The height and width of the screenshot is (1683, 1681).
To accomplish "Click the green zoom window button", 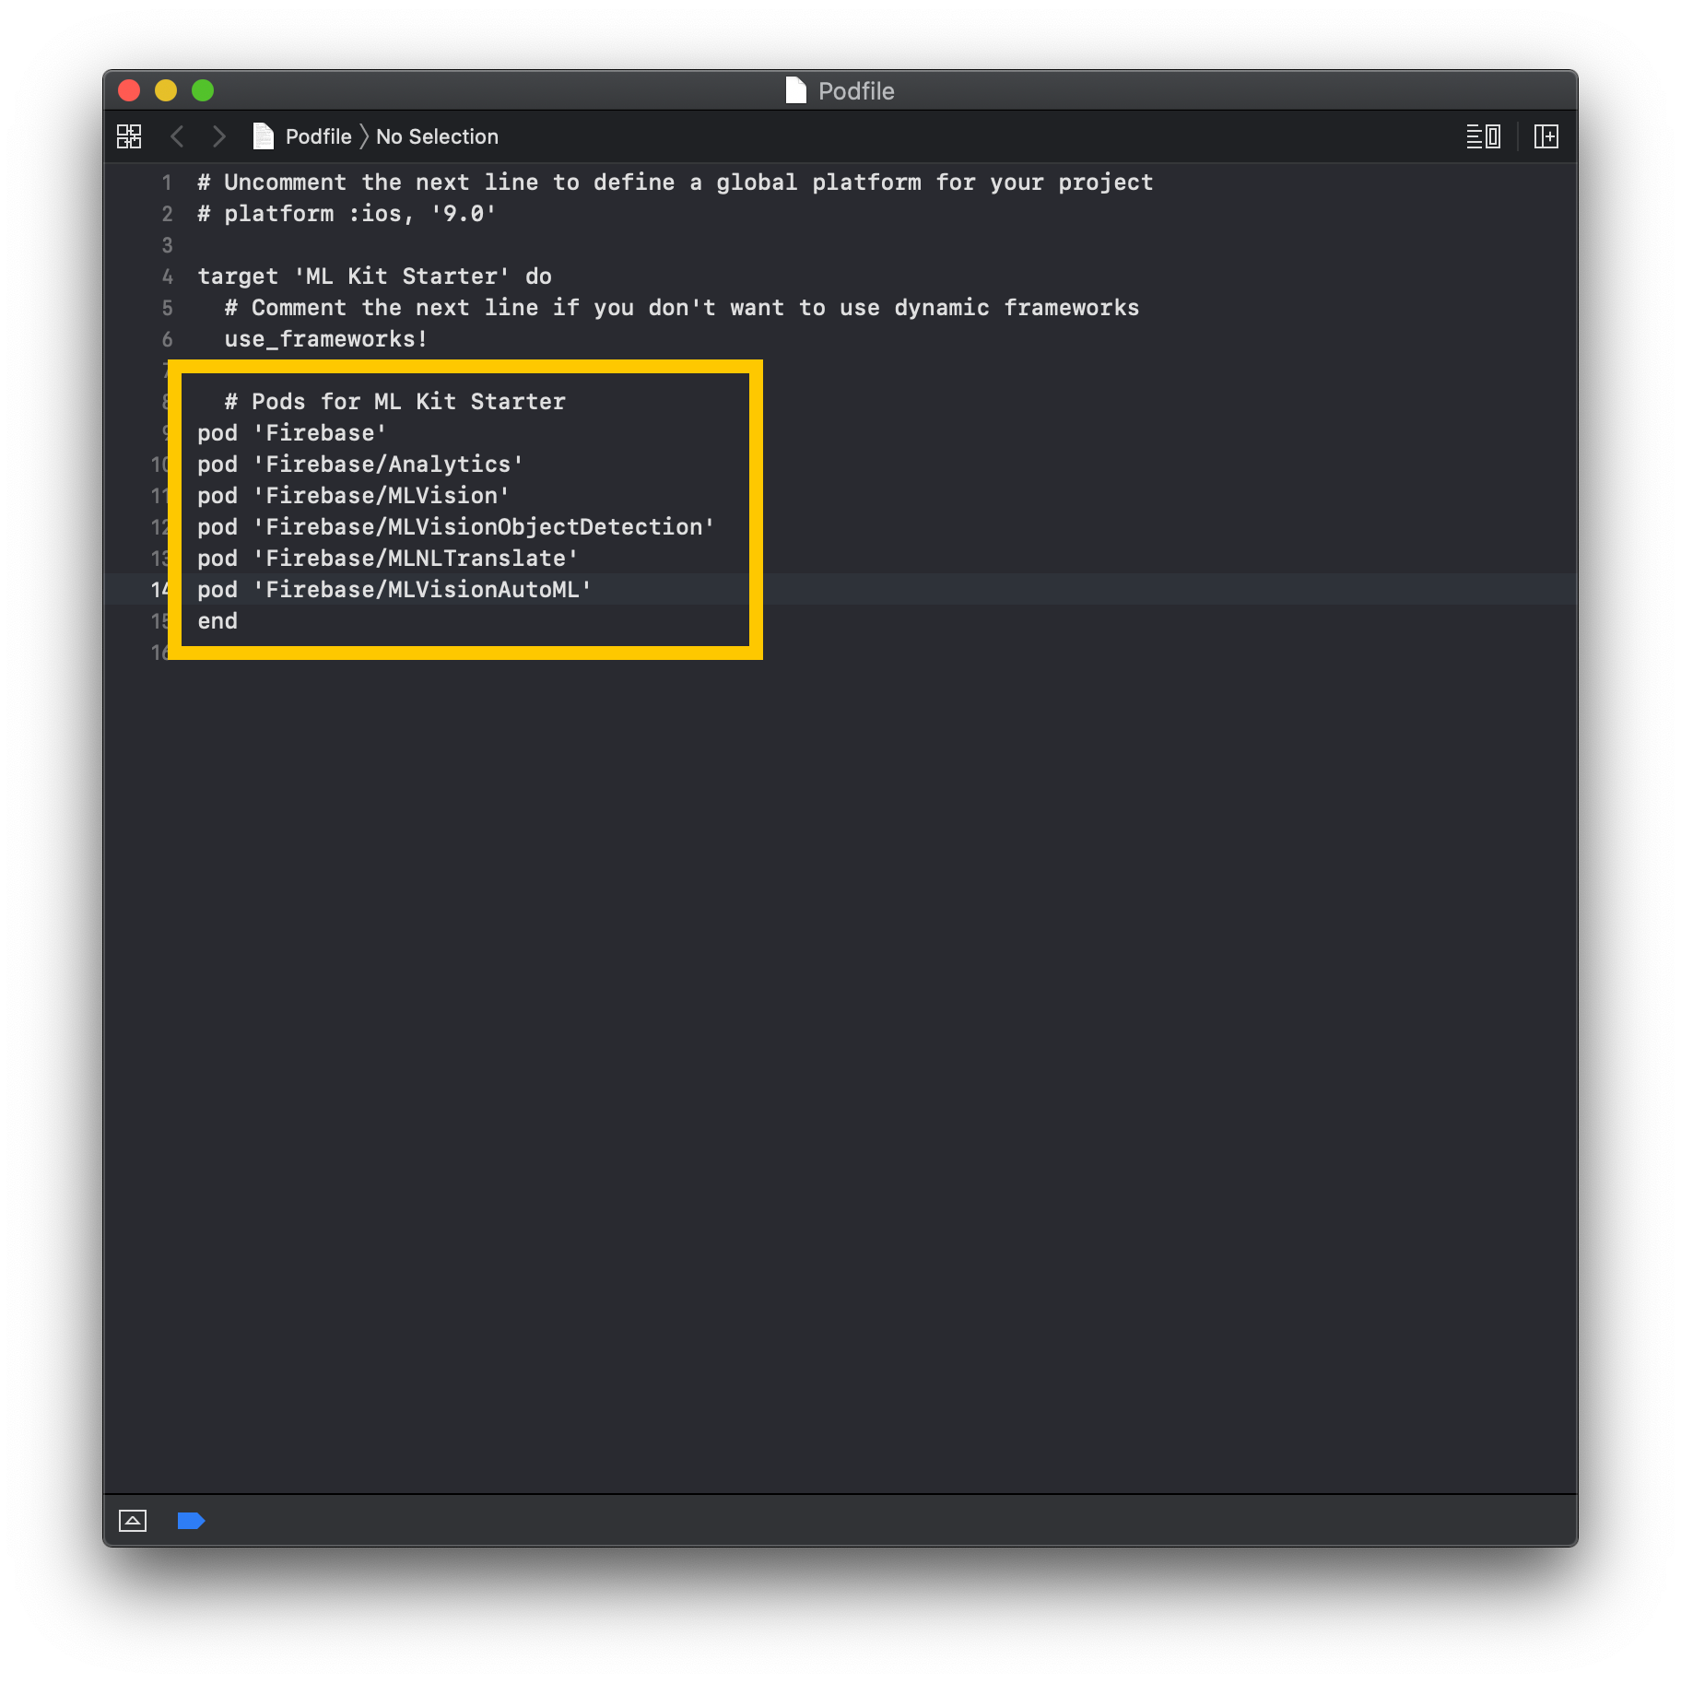I will click(203, 90).
